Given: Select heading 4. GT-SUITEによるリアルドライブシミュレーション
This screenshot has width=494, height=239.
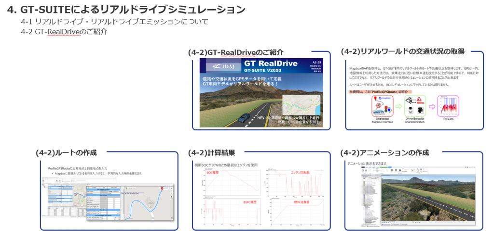Looking at the screenshot, I should tap(126, 10).
